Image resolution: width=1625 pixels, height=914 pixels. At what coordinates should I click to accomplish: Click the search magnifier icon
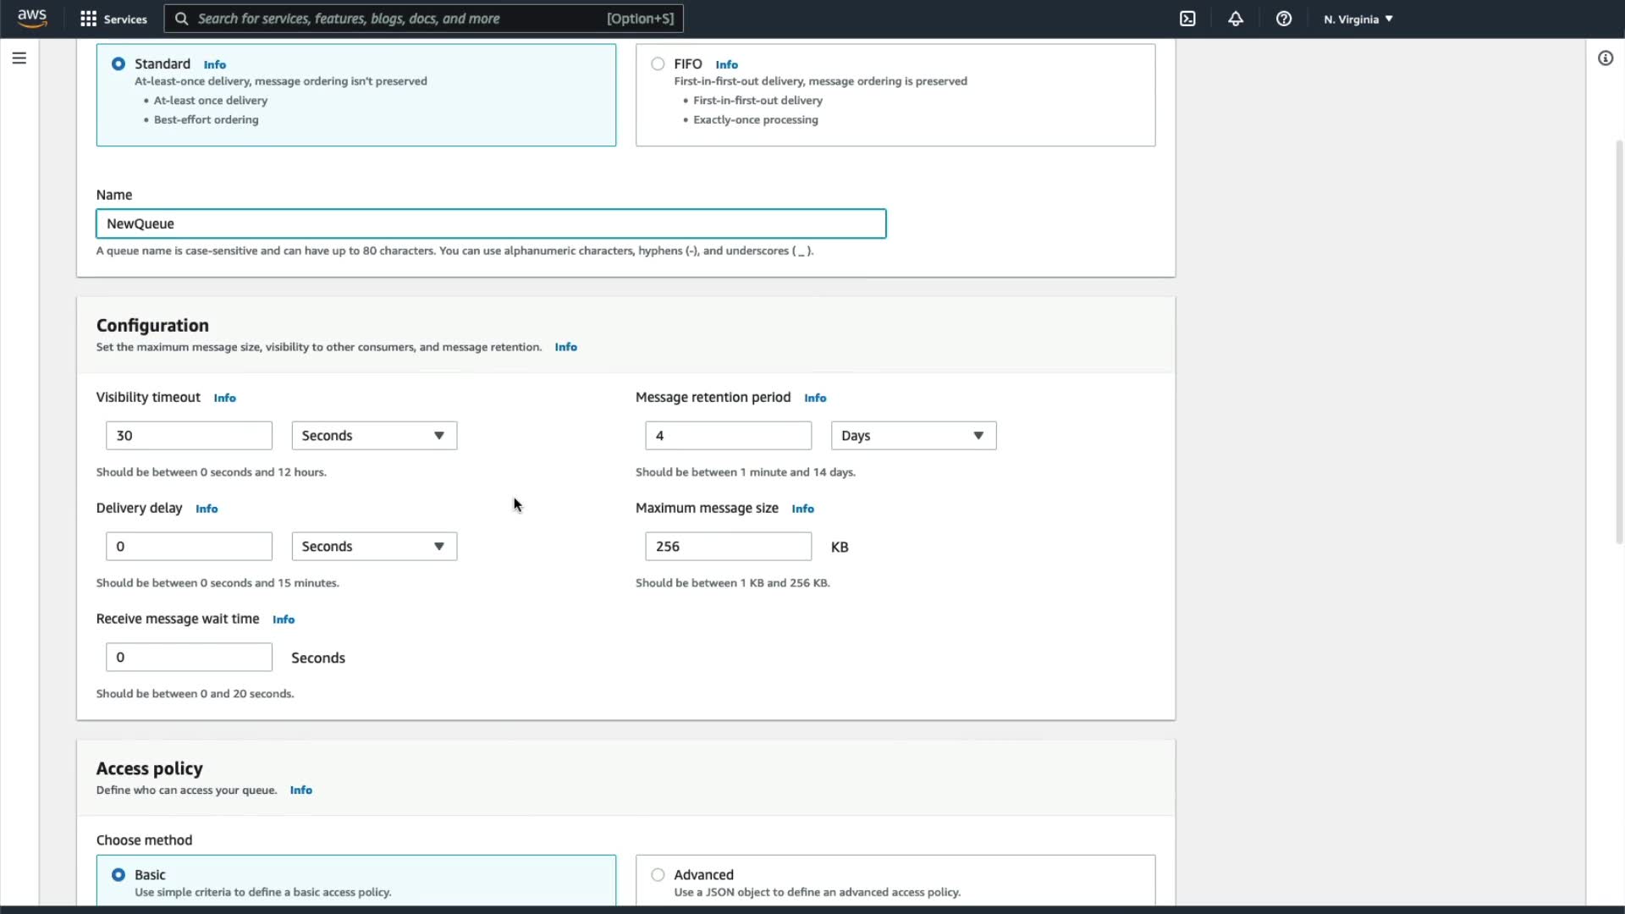tap(181, 19)
